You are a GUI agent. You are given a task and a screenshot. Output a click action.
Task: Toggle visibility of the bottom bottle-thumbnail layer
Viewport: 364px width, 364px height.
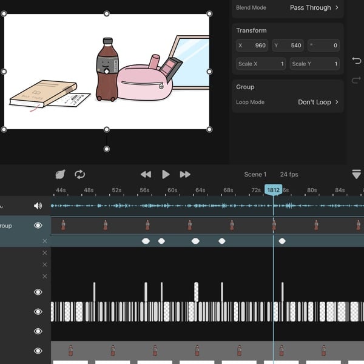coord(38,351)
